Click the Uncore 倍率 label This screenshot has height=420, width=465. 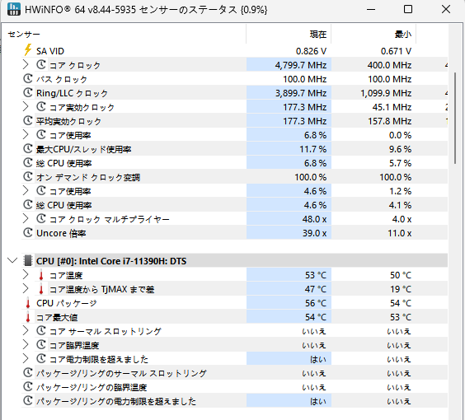pos(61,233)
